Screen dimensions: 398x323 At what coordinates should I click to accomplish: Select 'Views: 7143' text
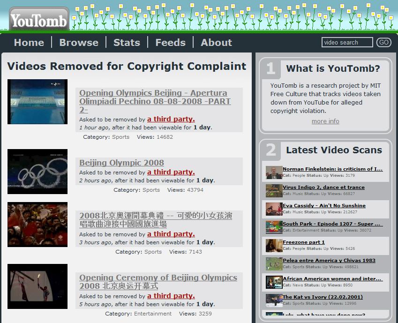[186, 252]
